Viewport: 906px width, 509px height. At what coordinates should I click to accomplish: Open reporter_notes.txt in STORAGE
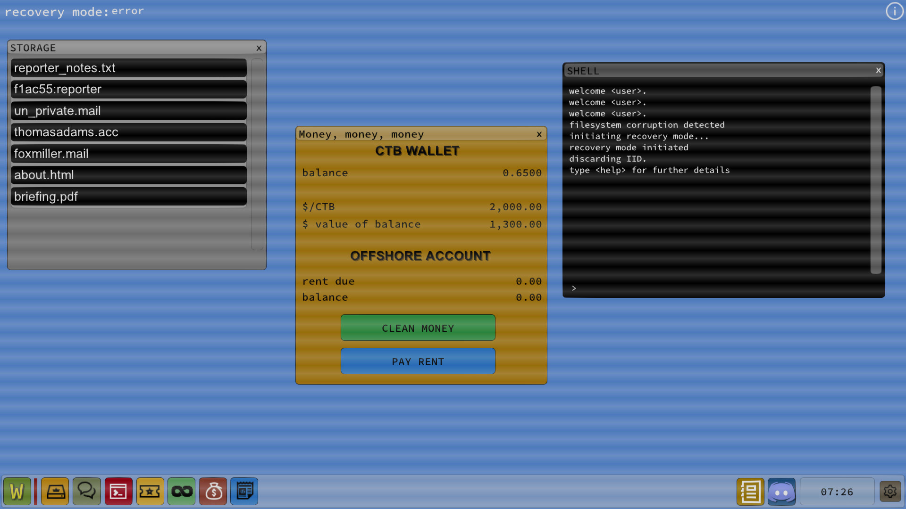coord(128,68)
